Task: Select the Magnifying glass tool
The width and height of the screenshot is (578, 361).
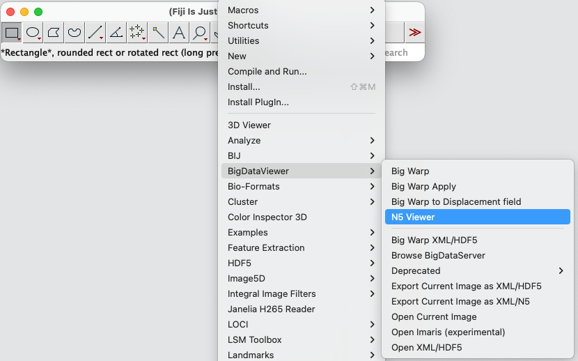Action: click(x=200, y=33)
